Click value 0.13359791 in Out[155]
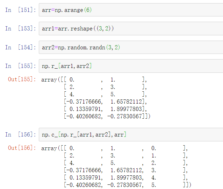 tap(85, 109)
